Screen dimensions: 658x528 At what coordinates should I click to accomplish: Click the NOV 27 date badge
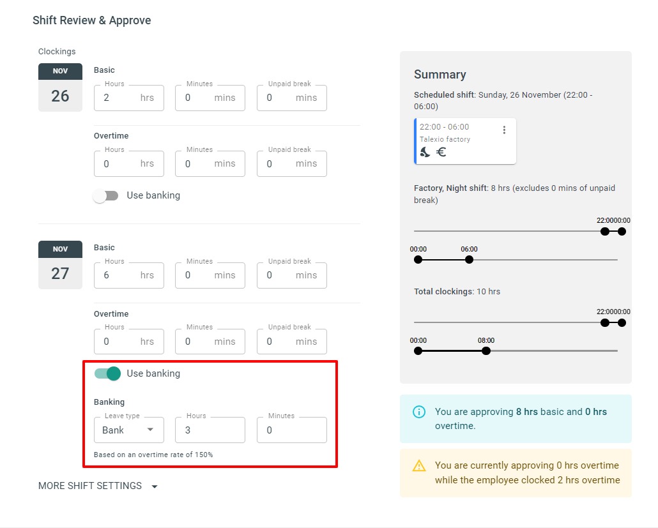[60, 264]
